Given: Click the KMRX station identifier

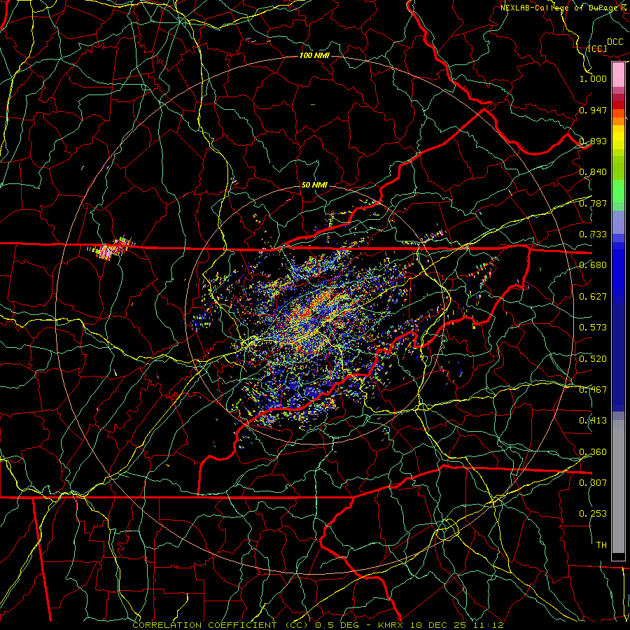Looking at the screenshot, I should [391, 625].
